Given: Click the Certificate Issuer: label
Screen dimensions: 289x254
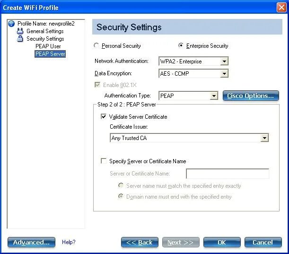Looking at the screenshot, I should pyautogui.click(x=129, y=127).
